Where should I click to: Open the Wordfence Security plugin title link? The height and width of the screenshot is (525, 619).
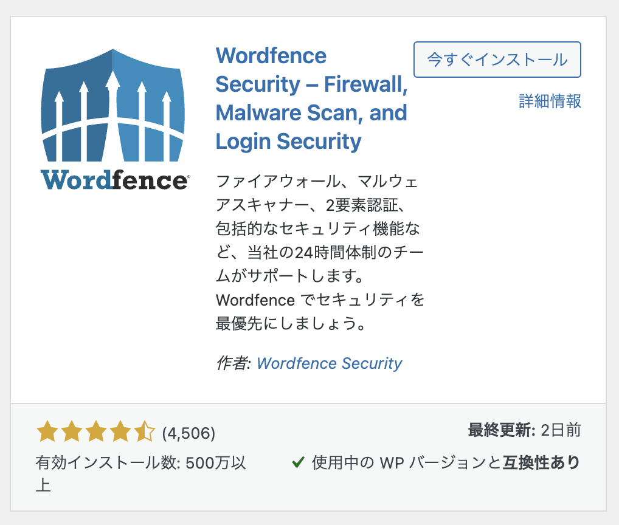coord(311,98)
